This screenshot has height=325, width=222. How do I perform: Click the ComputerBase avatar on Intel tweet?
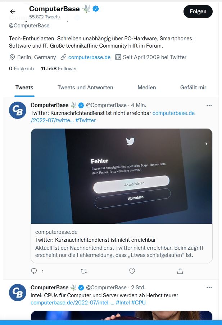coord(18,293)
